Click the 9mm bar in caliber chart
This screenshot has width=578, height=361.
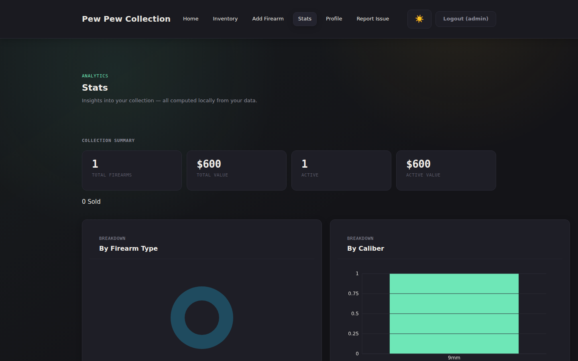coord(454,314)
